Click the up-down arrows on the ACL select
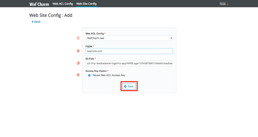The height and width of the screenshot is (137, 258). click(x=171, y=38)
